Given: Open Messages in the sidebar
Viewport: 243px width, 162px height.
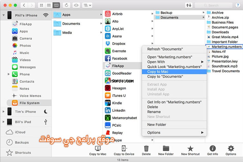Looking at the screenshot, I should (28, 67).
